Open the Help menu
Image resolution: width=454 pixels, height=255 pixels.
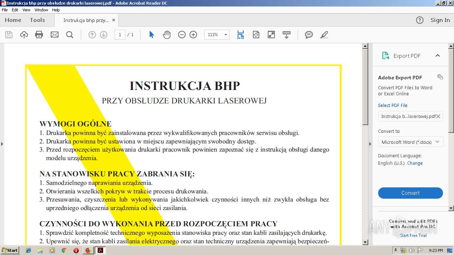point(56,10)
